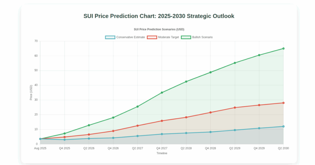
Task: Select the Bullish data point at Q4 2027
Action: 162,93
